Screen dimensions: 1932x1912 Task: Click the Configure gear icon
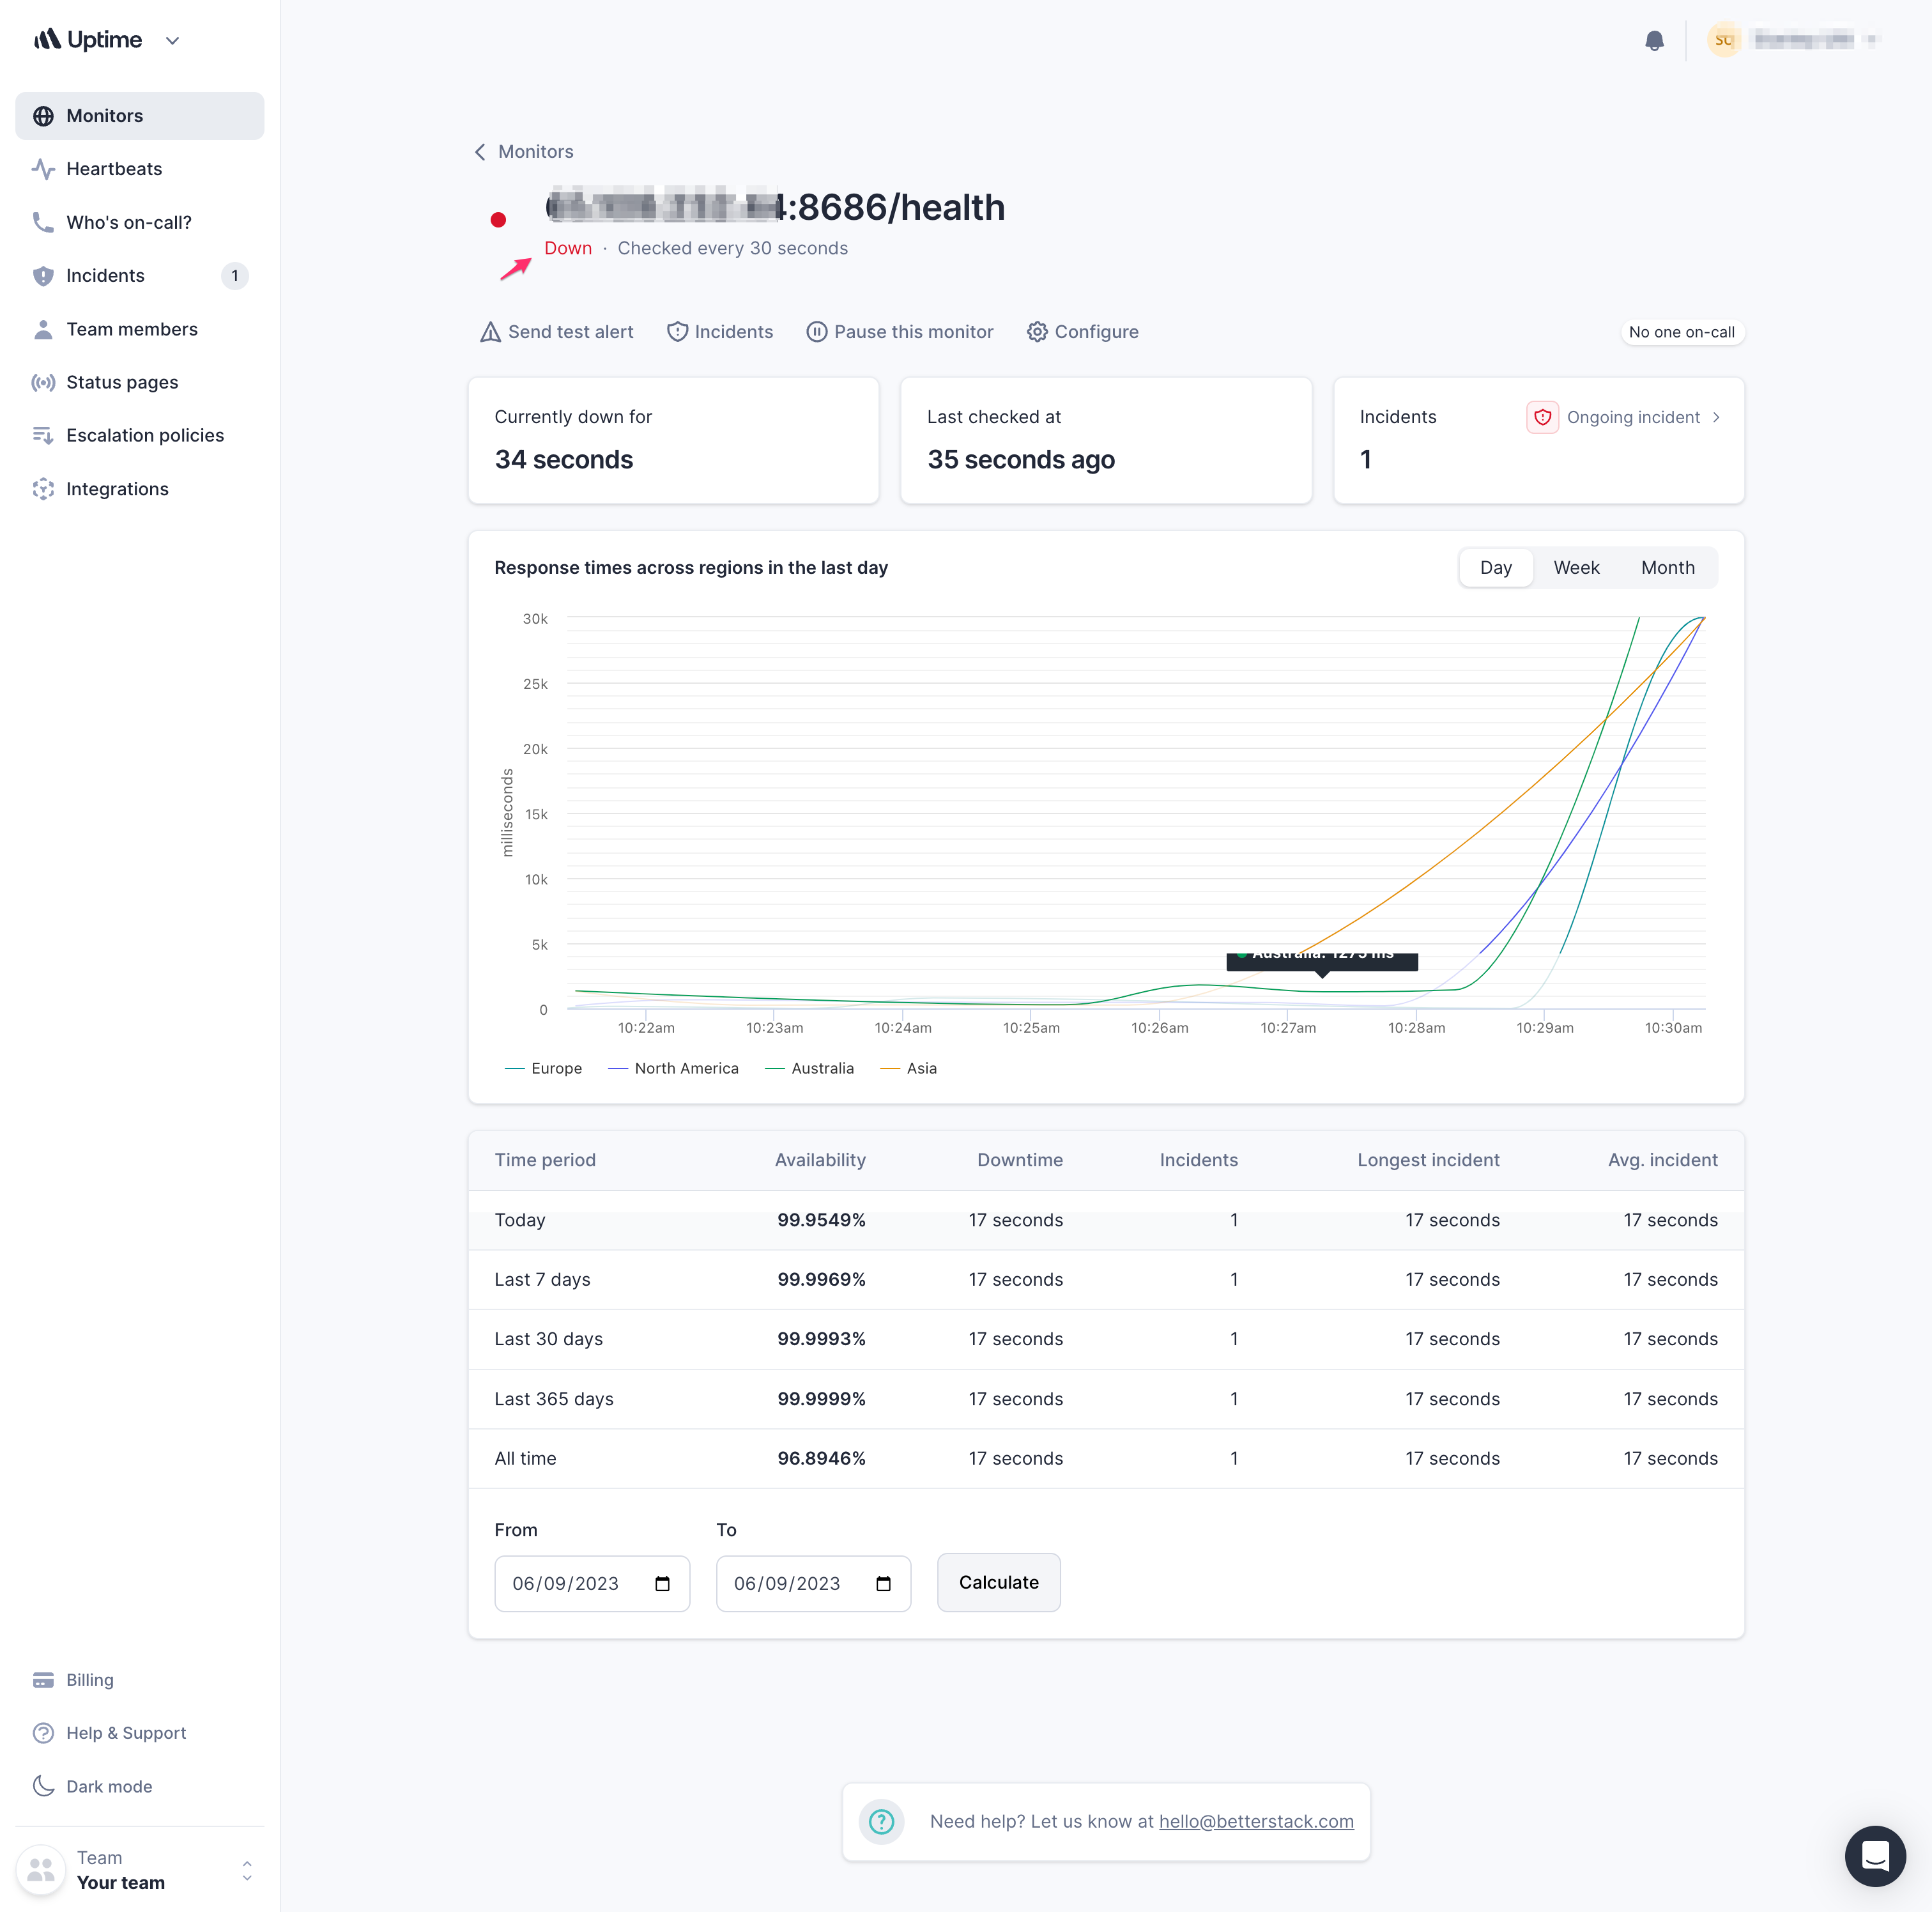(x=1038, y=332)
